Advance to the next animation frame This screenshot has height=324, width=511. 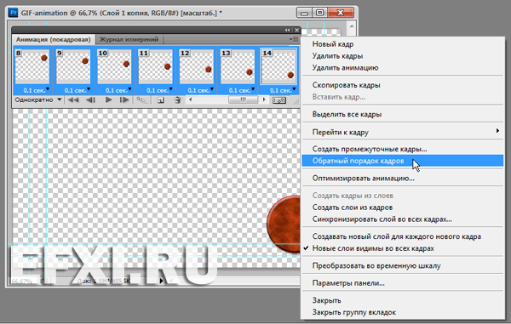pyautogui.click(x=123, y=99)
